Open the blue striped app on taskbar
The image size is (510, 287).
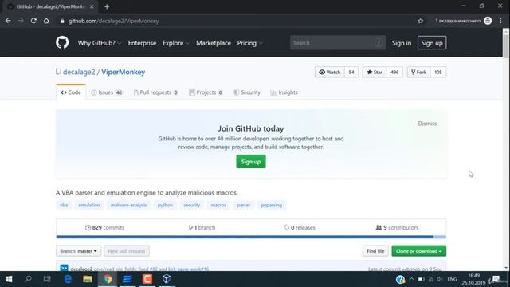(x=127, y=279)
